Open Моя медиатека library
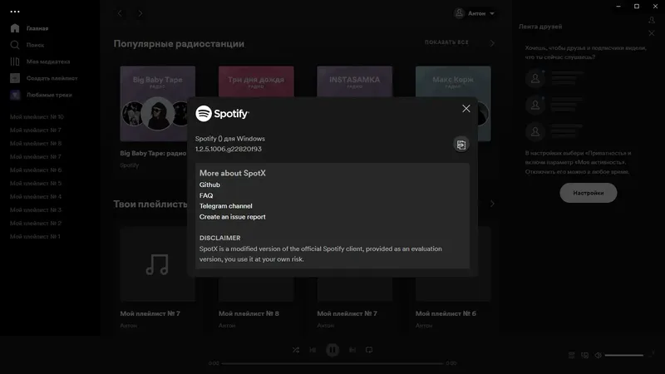The width and height of the screenshot is (665, 374). click(40, 62)
